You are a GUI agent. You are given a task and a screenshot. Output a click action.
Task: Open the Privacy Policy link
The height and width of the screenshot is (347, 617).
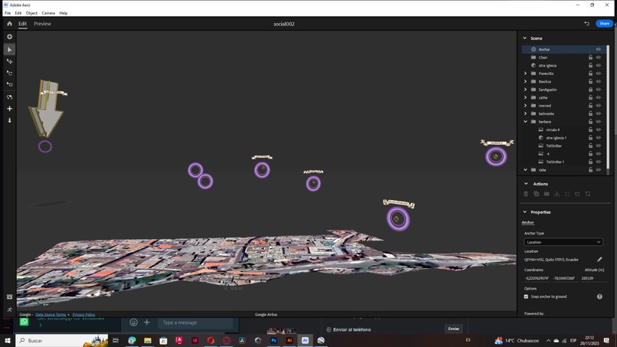(83, 314)
